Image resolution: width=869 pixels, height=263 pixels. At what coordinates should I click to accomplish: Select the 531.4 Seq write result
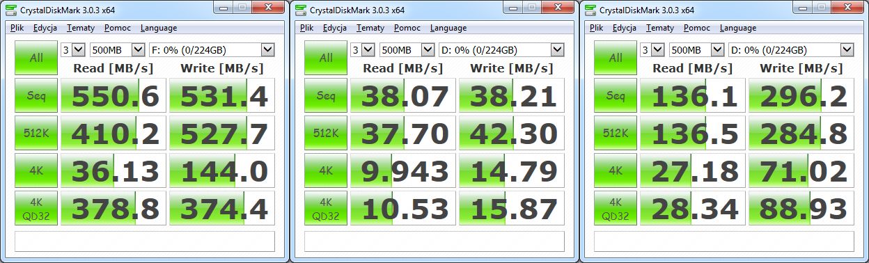pos(222,95)
